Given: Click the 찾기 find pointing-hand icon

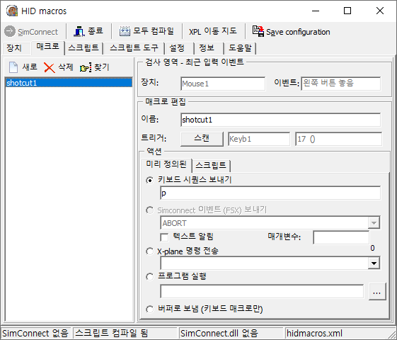Looking at the screenshot, I should coord(86,67).
